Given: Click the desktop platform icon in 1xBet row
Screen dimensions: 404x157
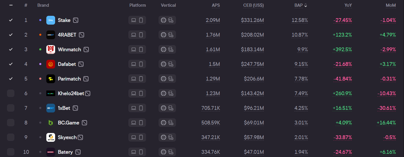Looking at the screenshot, I should coord(133,108).
